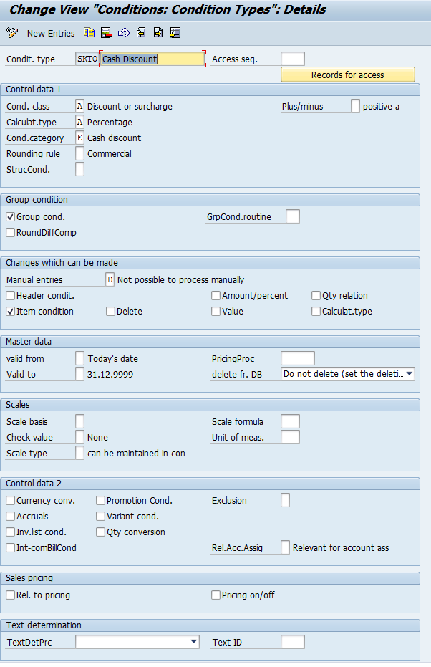Click the Text ID input field
The width and height of the screenshot is (431, 667).
click(292, 643)
